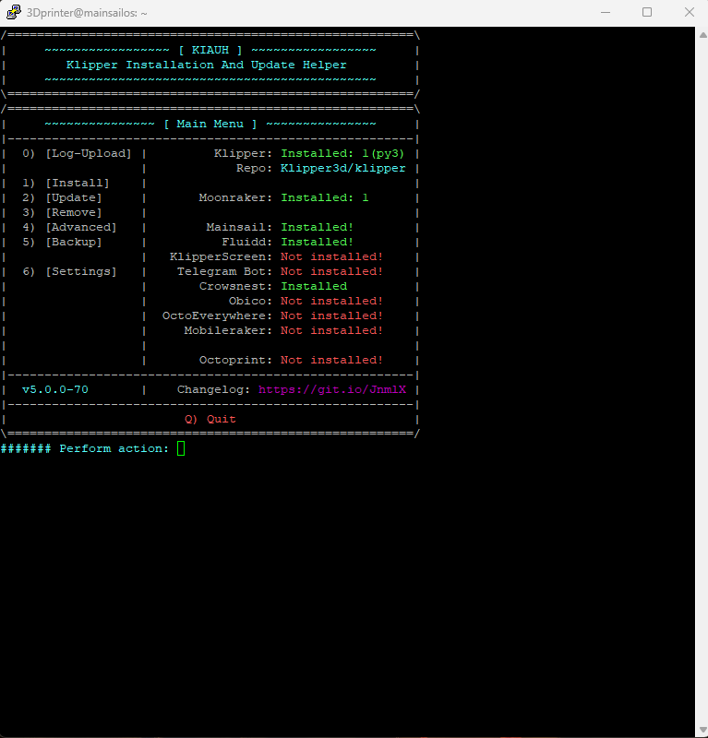Minimize the 3Dprinter@mainsailos terminal window
Screen dimensions: 708x738
tap(606, 12)
